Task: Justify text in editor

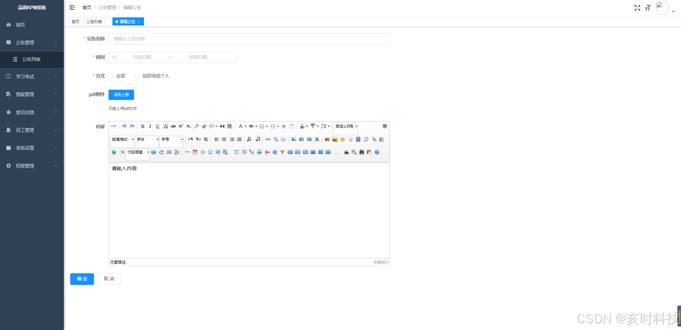Action: 239,139
